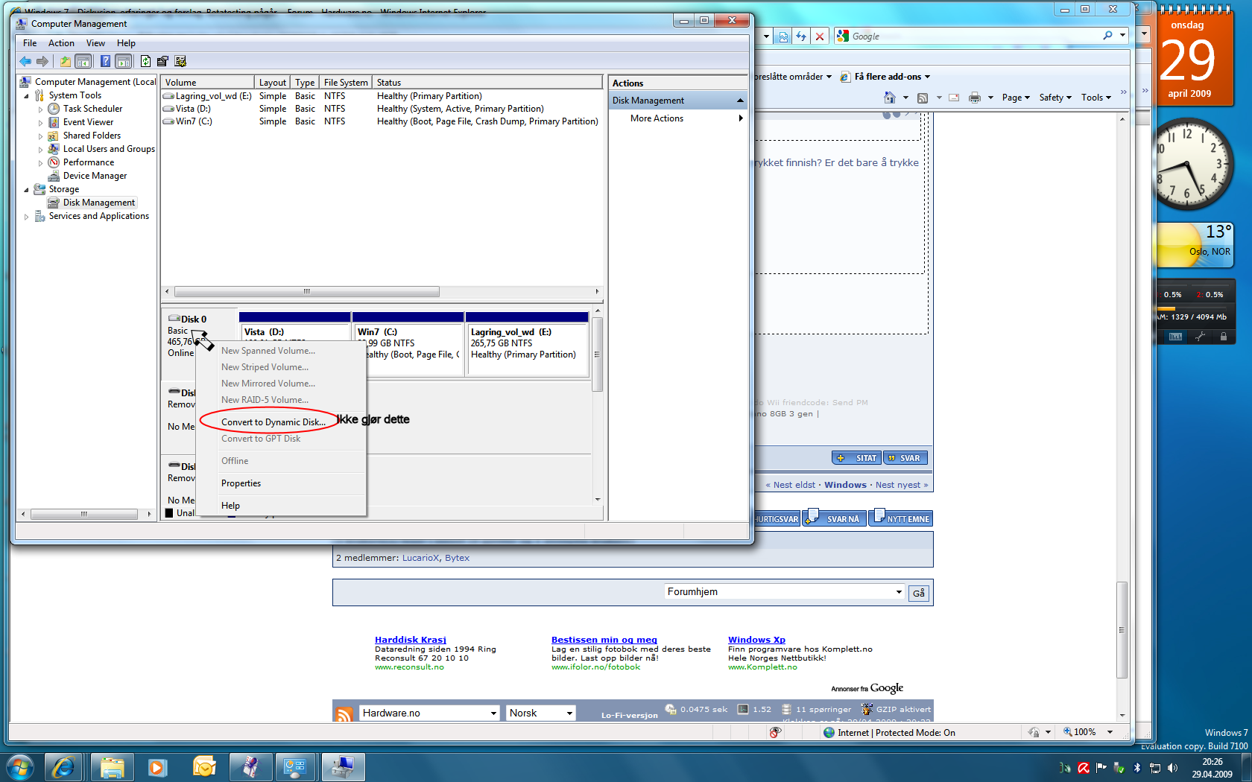Click the NYTT EMNE button
The height and width of the screenshot is (782, 1252).
901,518
